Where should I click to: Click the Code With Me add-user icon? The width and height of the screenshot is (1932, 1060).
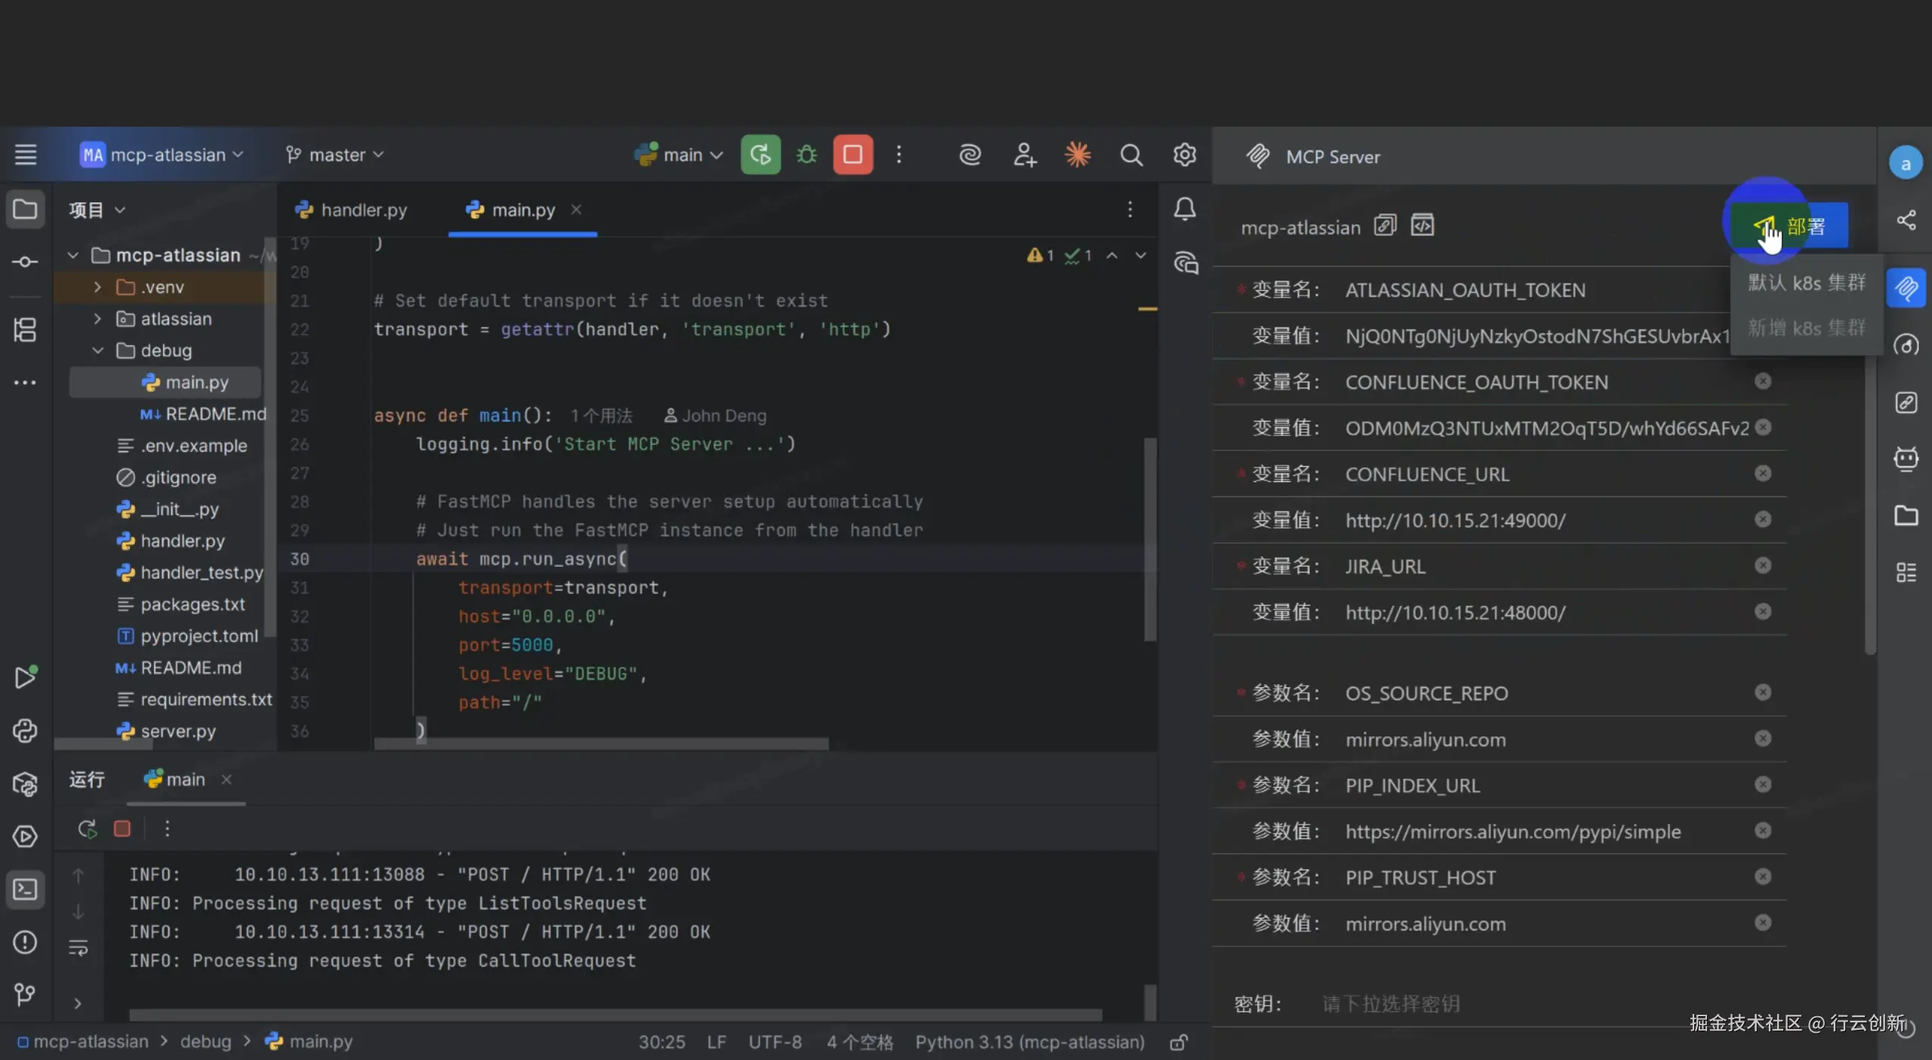coord(1024,155)
